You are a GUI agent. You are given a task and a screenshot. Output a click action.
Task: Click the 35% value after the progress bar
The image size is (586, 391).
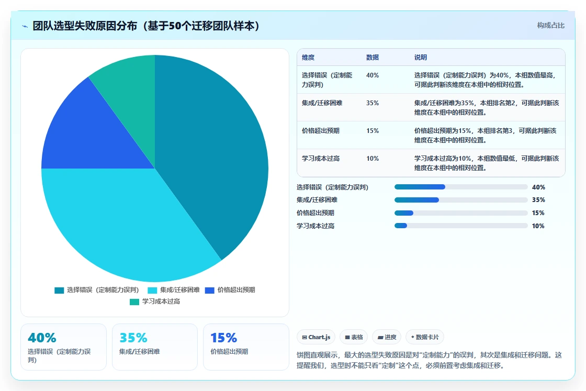coord(538,200)
